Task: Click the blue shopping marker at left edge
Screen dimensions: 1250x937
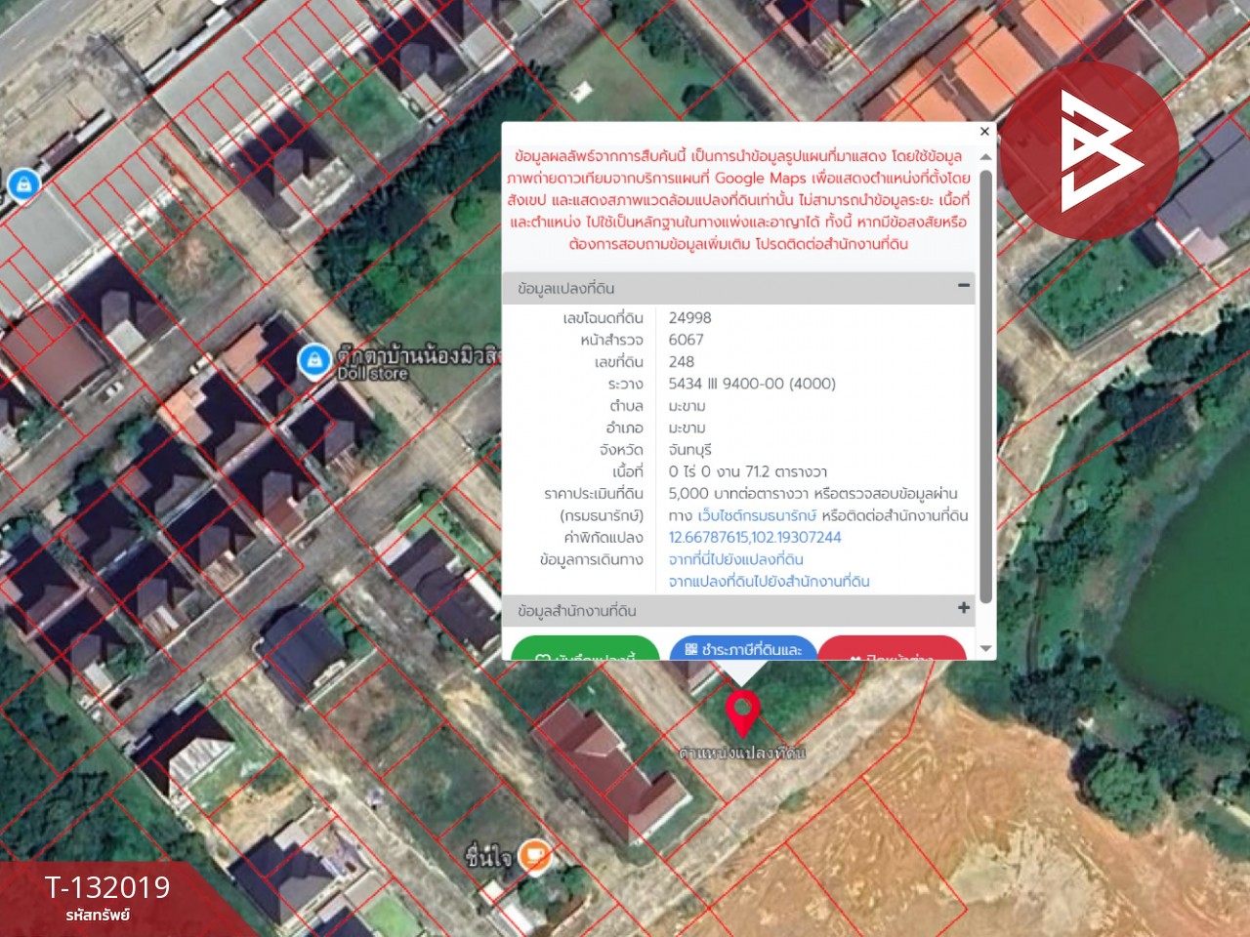Action: point(23,183)
